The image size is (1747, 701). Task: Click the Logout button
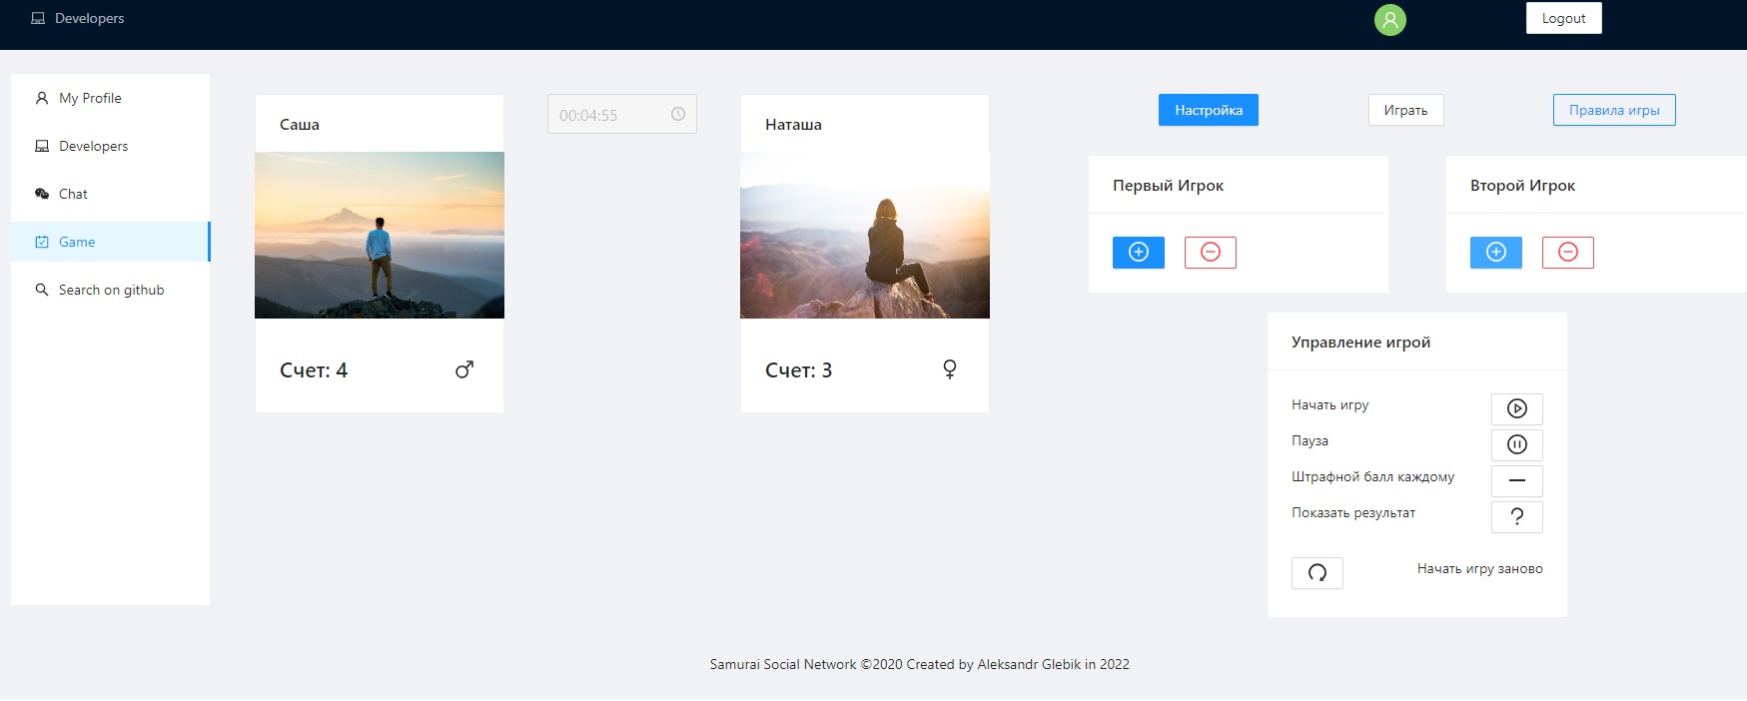coord(1564,18)
